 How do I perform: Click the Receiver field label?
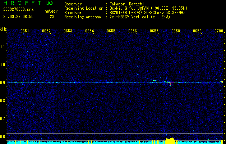(73, 13)
